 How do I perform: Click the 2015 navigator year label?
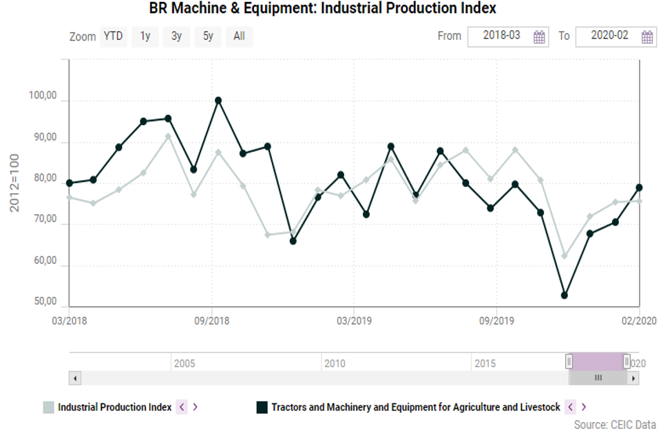pyautogui.click(x=485, y=364)
